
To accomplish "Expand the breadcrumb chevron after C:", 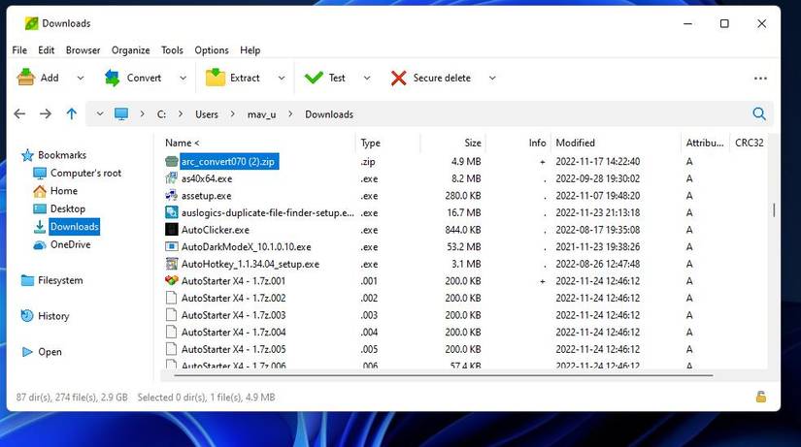I will (x=181, y=114).
